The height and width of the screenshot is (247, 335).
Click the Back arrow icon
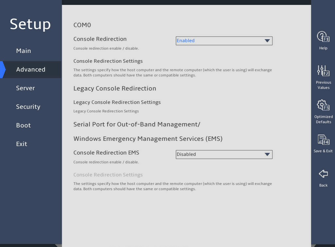(323, 174)
